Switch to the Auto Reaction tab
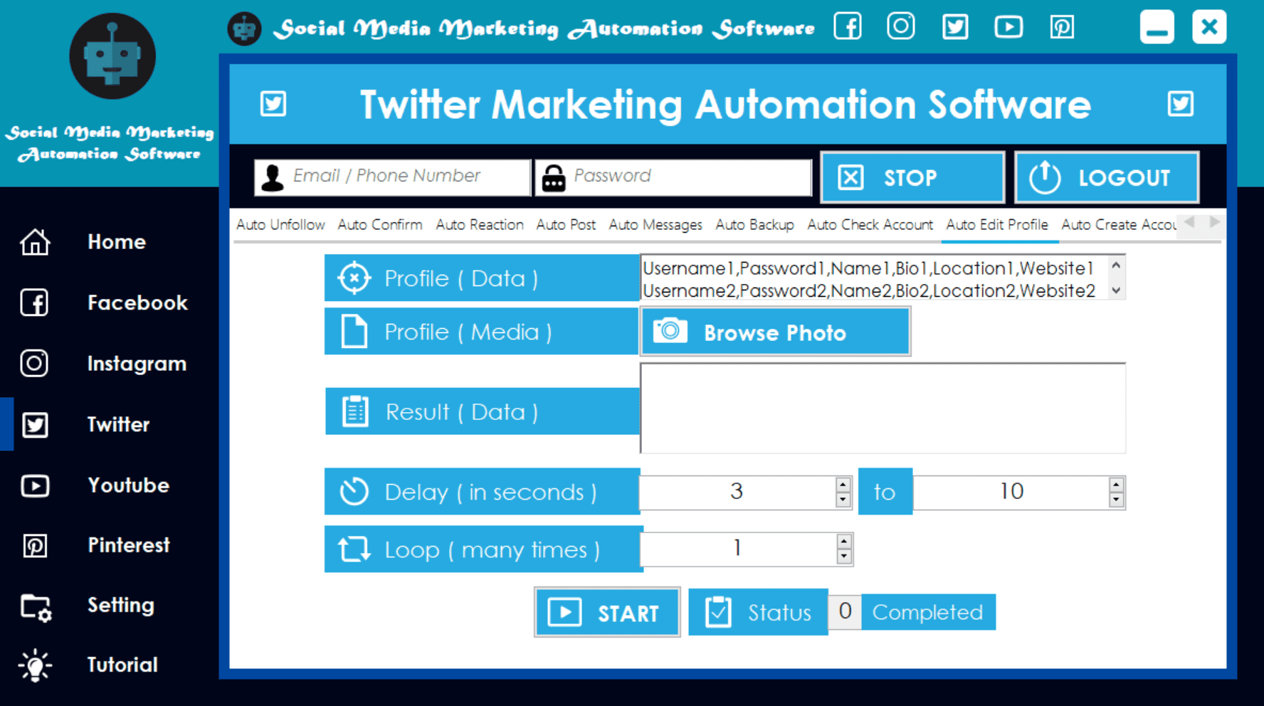1264x706 pixels. (x=480, y=225)
